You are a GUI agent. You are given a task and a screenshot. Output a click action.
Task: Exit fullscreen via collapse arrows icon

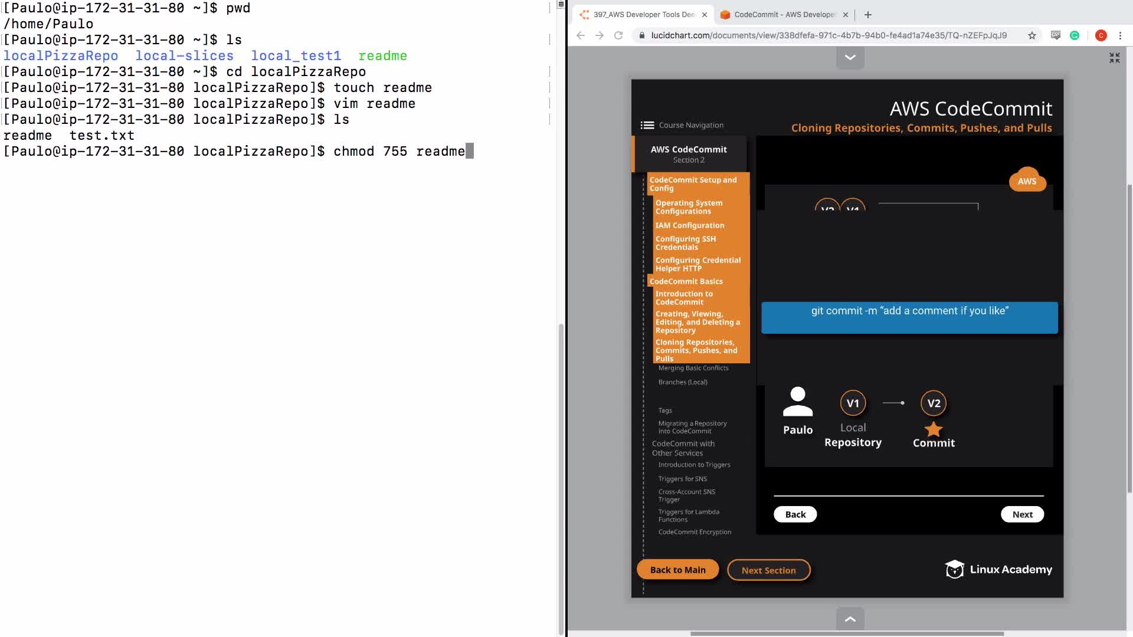(x=1114, y=58)
